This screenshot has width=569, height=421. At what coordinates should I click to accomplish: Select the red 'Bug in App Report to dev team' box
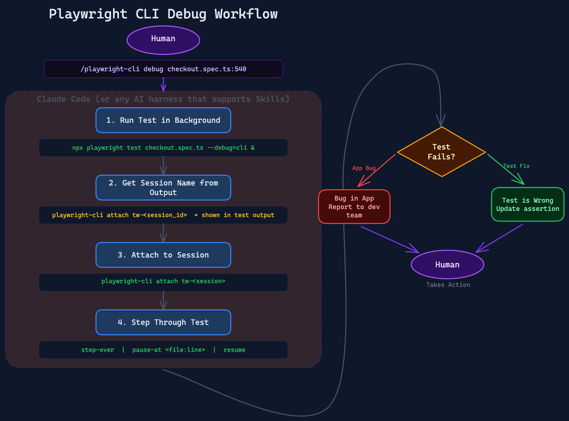(x=354, y=206)
